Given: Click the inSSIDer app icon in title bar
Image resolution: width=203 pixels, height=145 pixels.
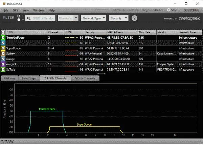Looking at the screenshot, I should (x=4, y=4).
